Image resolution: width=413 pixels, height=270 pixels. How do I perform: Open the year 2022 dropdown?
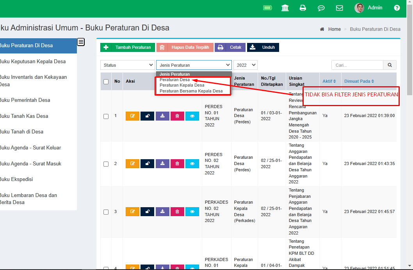click(245, 65)
